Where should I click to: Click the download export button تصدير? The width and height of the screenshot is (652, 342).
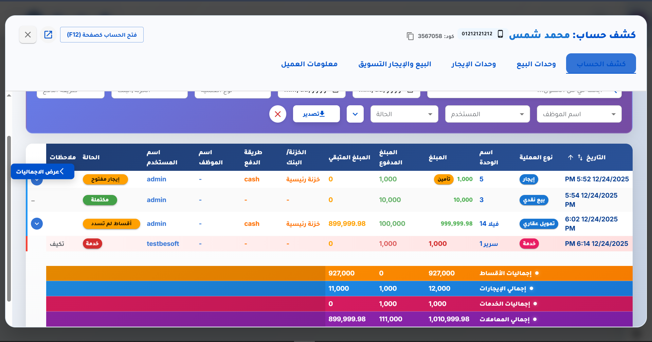tap(316, 114)
